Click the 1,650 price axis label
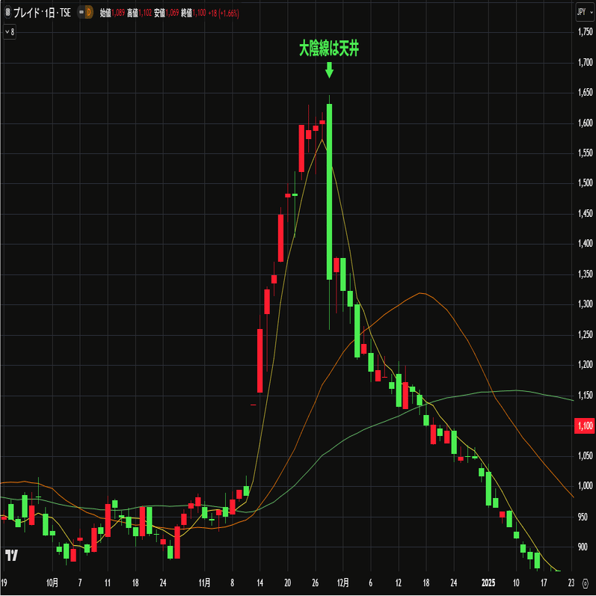The image size is (596, 596). coord(586,93)
